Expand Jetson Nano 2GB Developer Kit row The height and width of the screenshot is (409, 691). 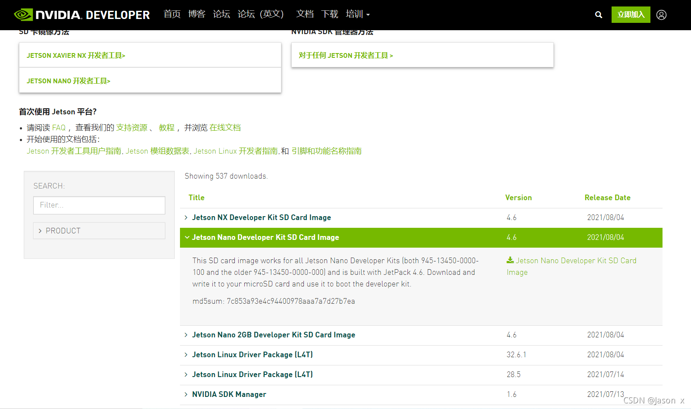[x=421, y=335]
